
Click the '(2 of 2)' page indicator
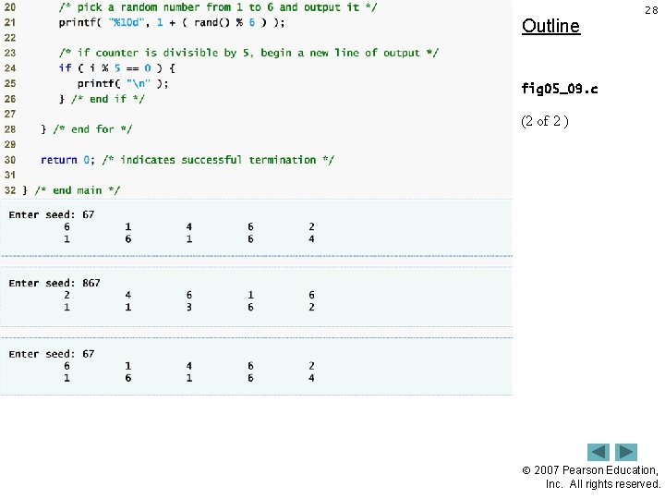coord(545,121)
